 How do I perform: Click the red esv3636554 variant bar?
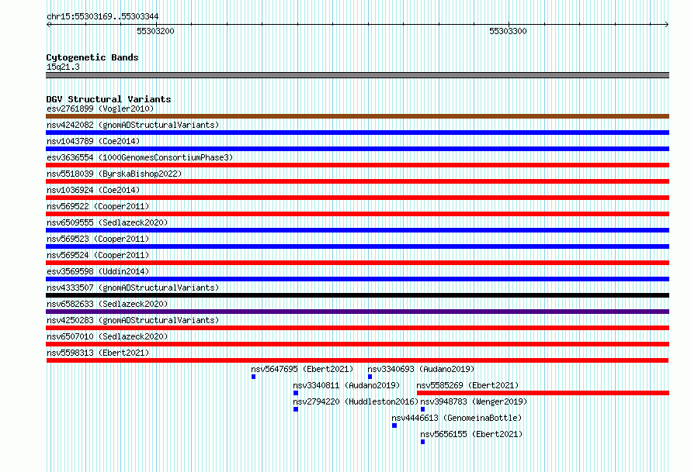357,165
